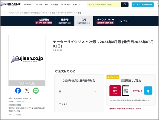Image resolution: width=159 pixels, height=120 pixels.
Task: Click 2025年05月30日発売号から購読開始号が選べます text
Action: (130, 100)
